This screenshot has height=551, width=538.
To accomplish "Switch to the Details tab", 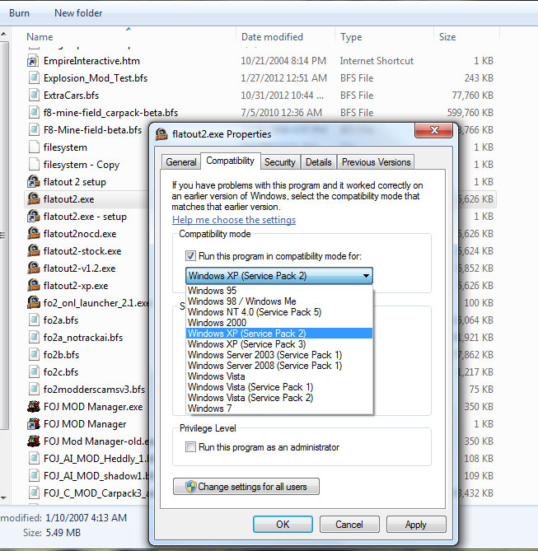I will (319, 162).
